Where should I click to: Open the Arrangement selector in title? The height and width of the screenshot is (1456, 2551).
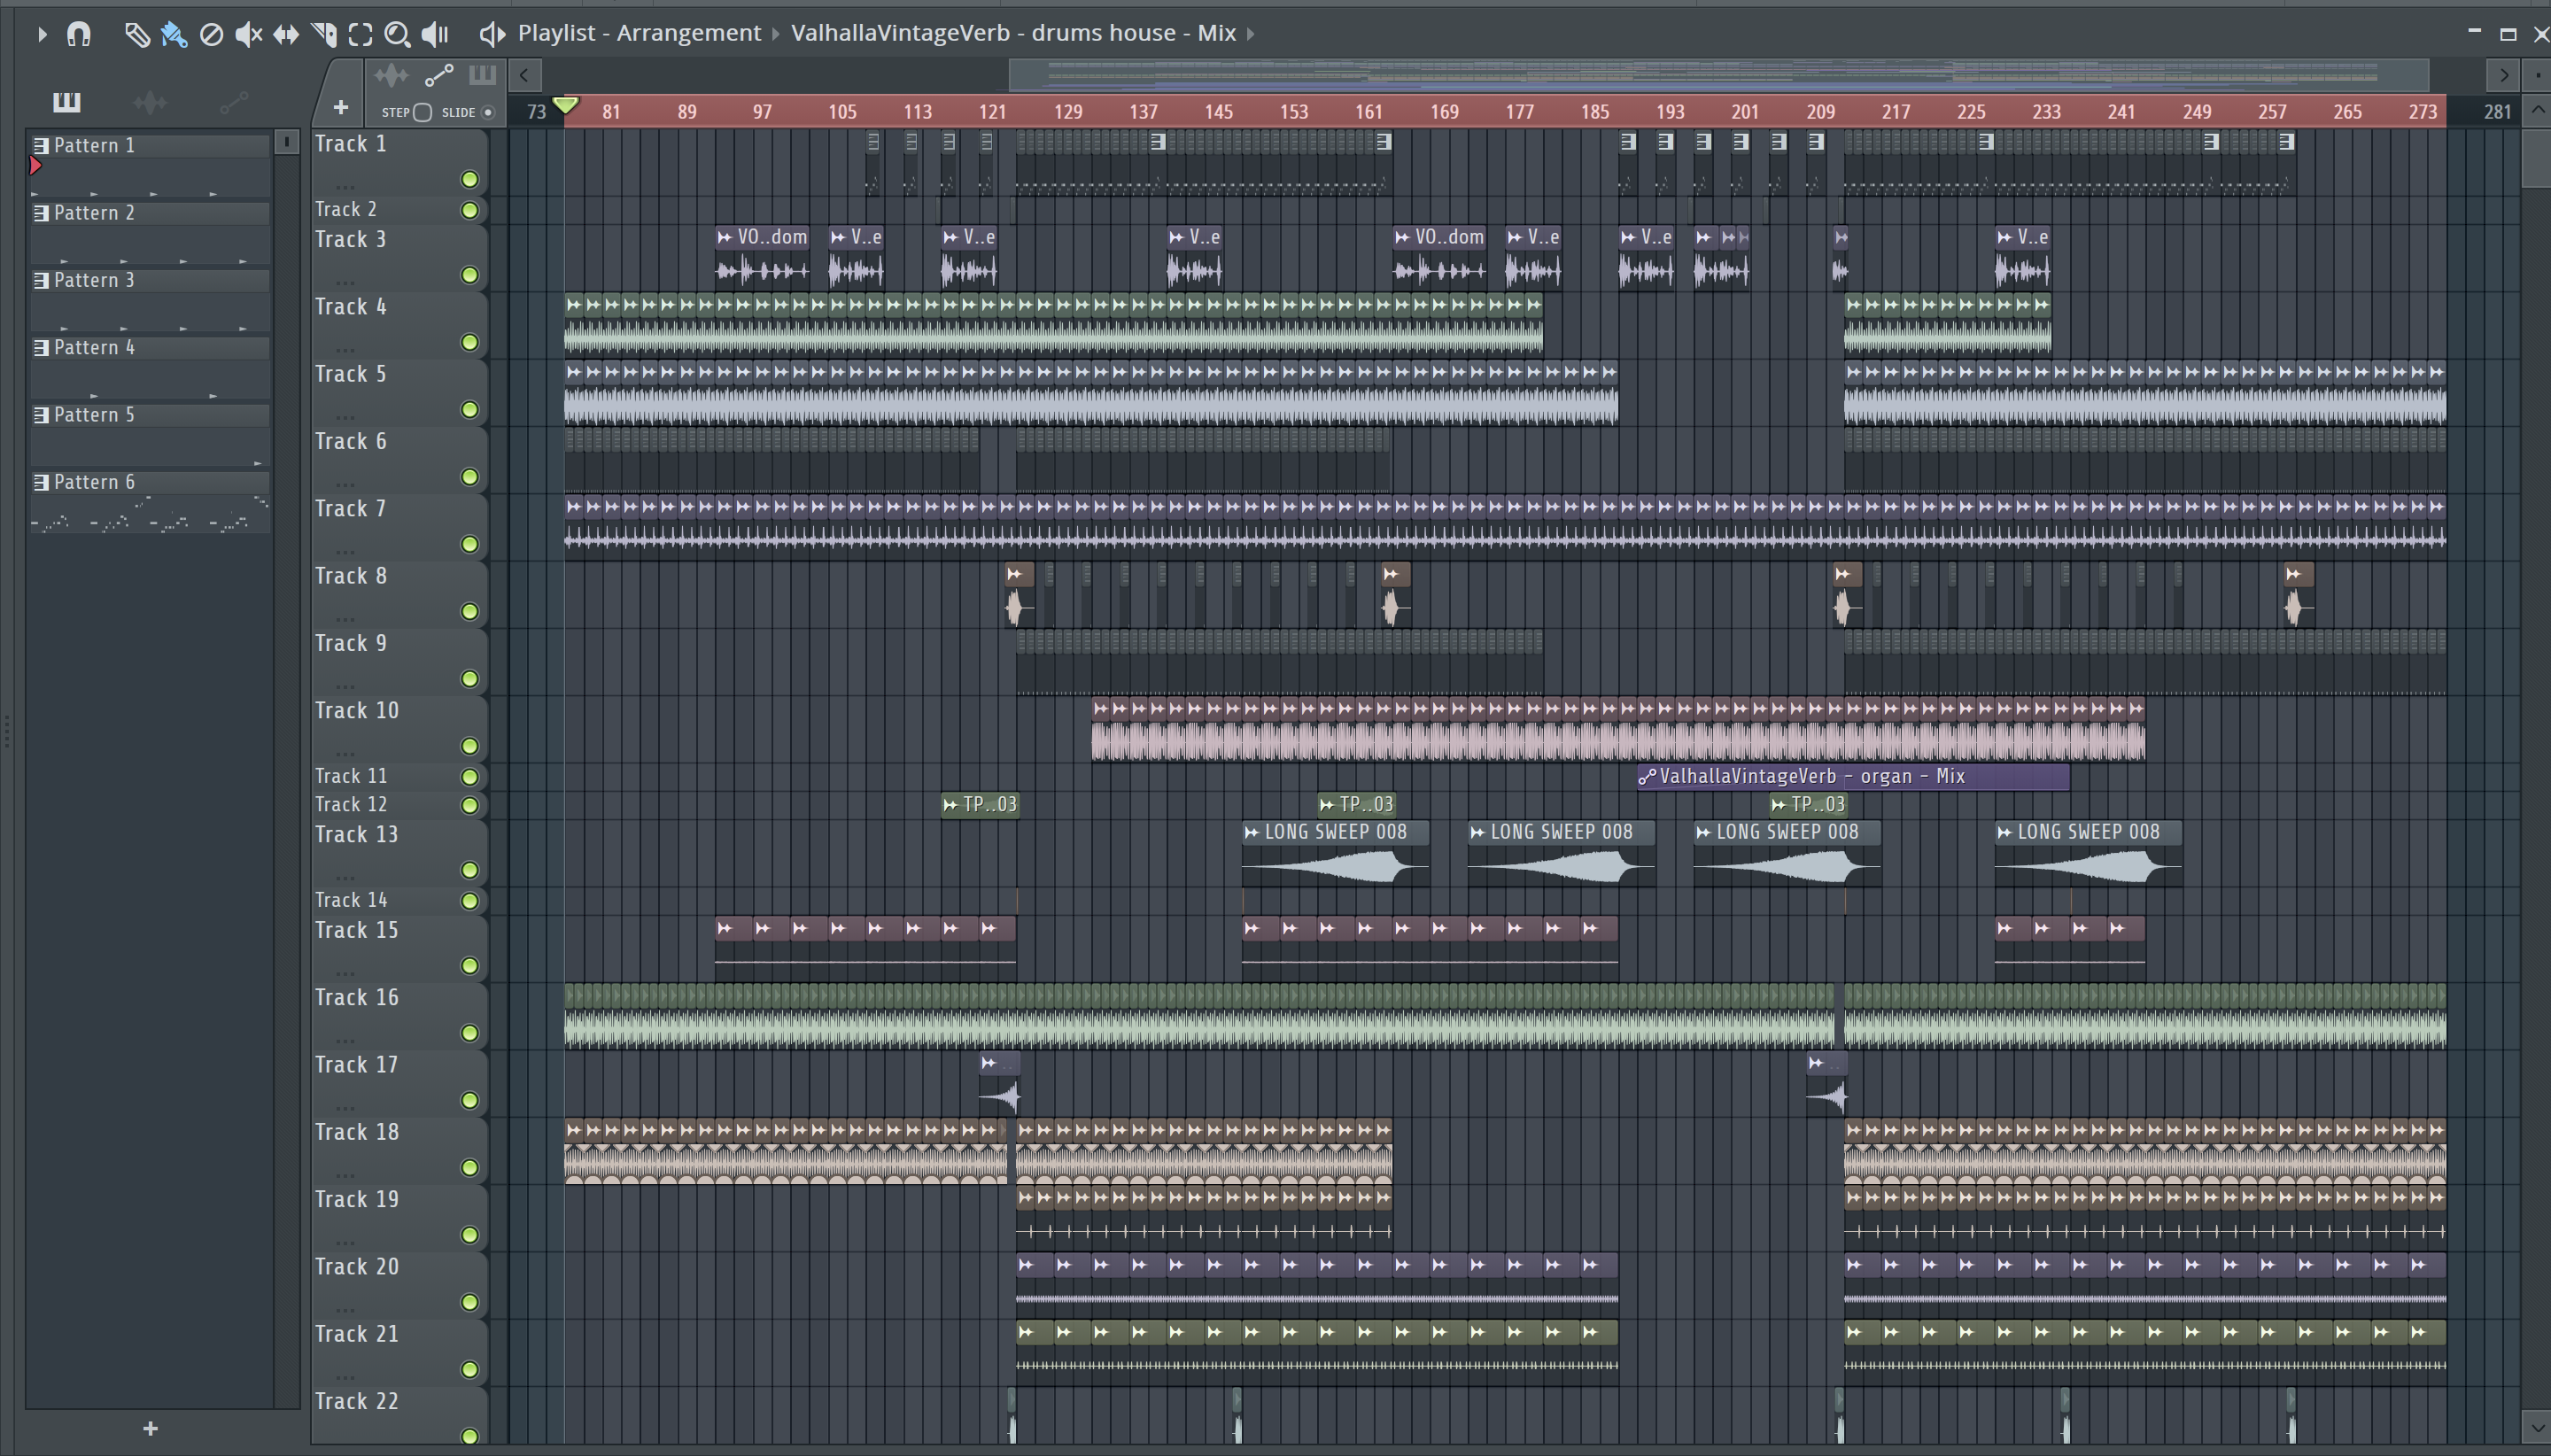pos(689,33)
